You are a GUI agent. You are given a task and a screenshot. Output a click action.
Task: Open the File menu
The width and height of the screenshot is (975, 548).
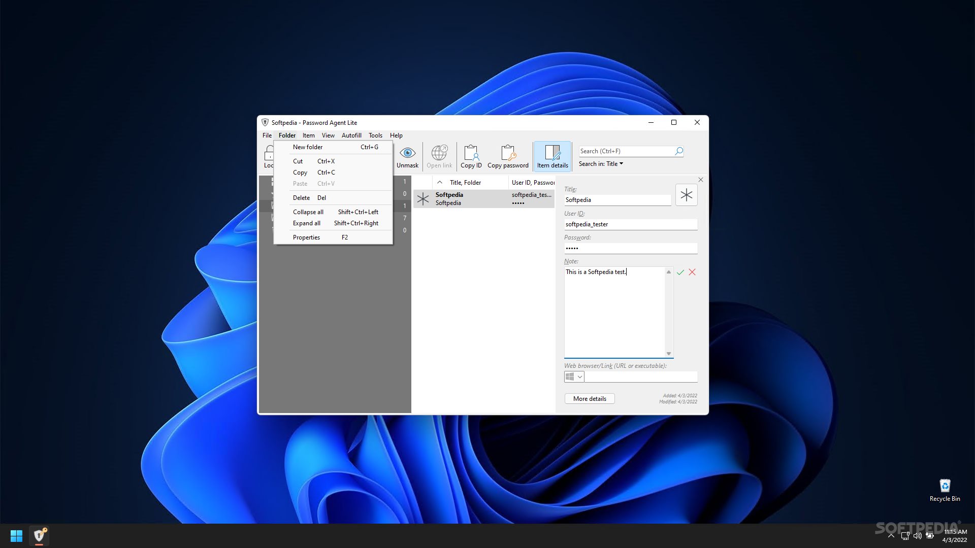coord(267,135)
